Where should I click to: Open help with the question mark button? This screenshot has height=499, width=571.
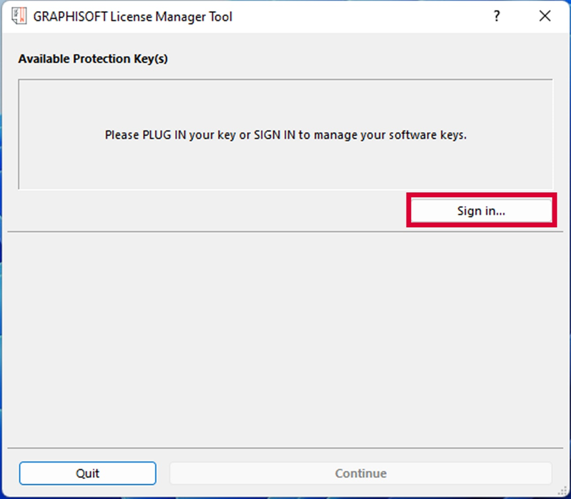496,16
